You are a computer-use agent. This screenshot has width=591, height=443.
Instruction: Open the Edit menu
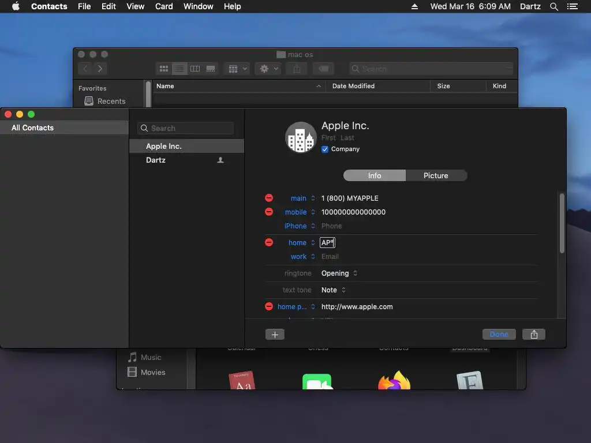coord(109,6)
